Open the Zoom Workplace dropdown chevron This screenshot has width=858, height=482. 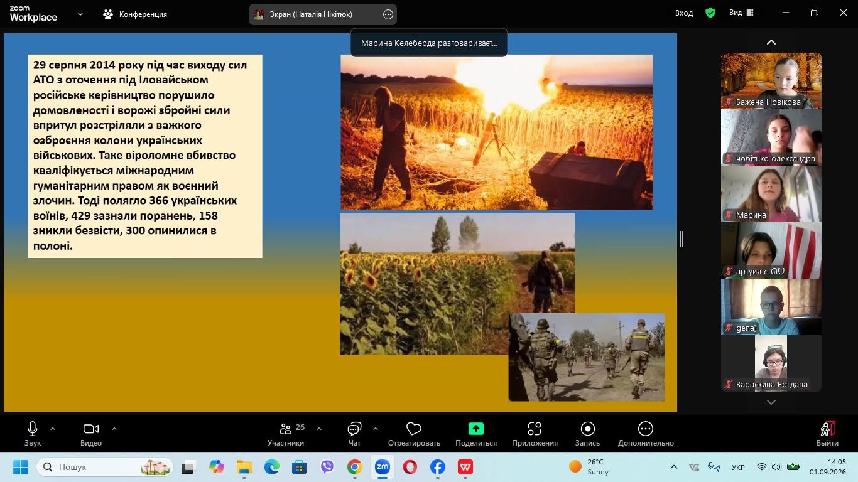tap(80, 14)
